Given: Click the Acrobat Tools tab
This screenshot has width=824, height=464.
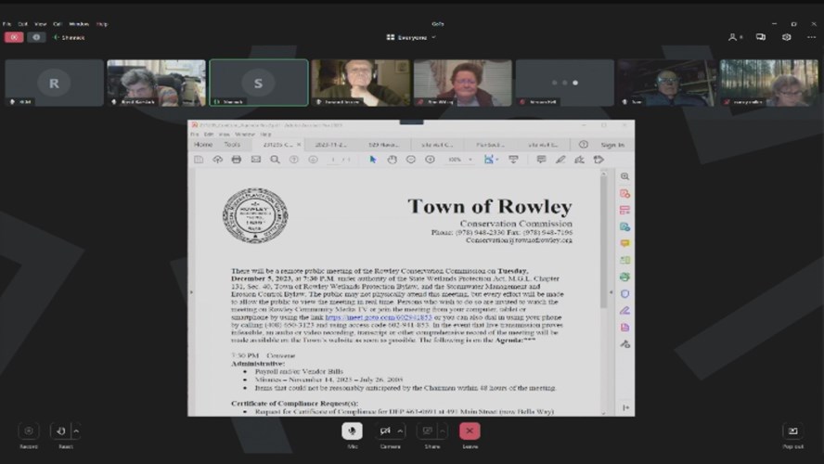Looking at the screenshot, I should tap(232, 145).
